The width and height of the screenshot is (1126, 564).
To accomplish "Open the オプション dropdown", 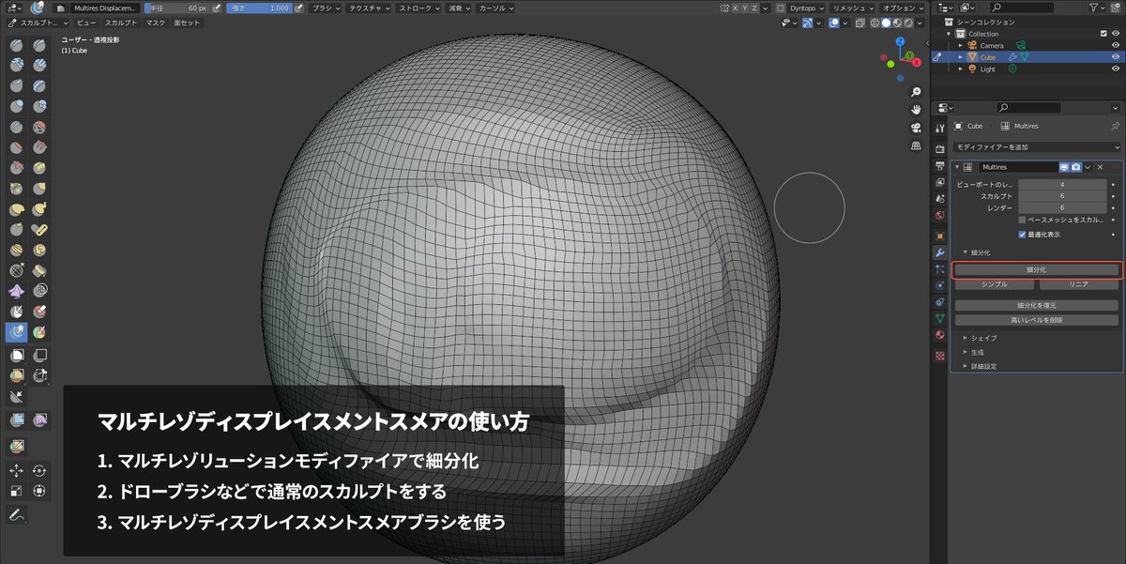I will 903,8.
